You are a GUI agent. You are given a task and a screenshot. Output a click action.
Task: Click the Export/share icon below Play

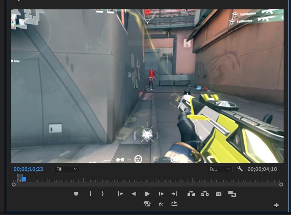click(x=174, y=204)
